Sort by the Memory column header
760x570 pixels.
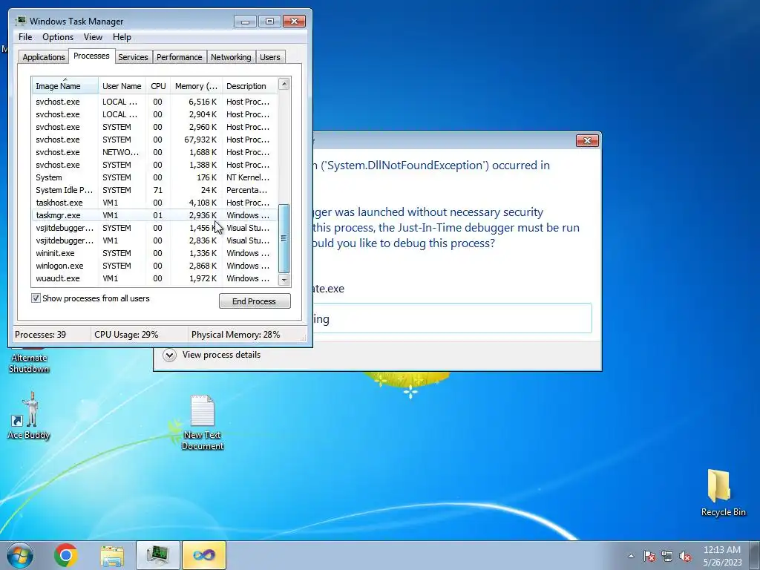[196, 86]
